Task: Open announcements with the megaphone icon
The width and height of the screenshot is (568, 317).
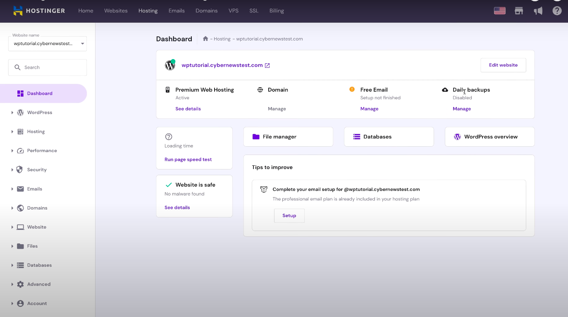Action: (538, 11)
